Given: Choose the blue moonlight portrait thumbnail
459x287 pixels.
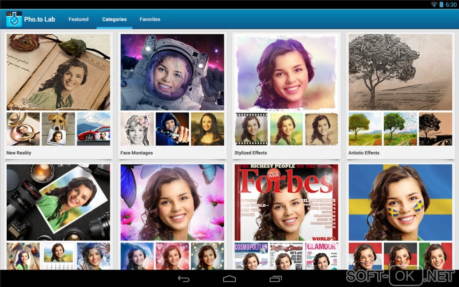Looking at the screenshot, I should 137,256.
